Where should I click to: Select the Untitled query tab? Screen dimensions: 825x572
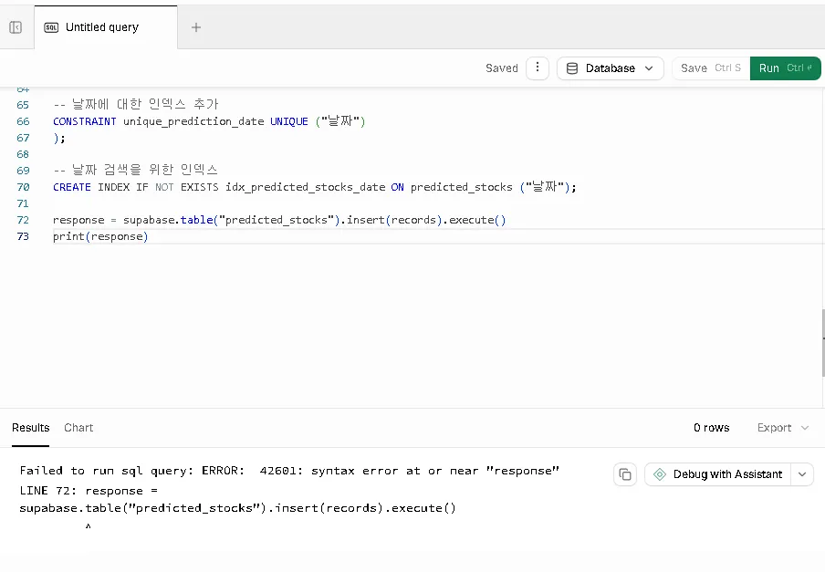106,27
